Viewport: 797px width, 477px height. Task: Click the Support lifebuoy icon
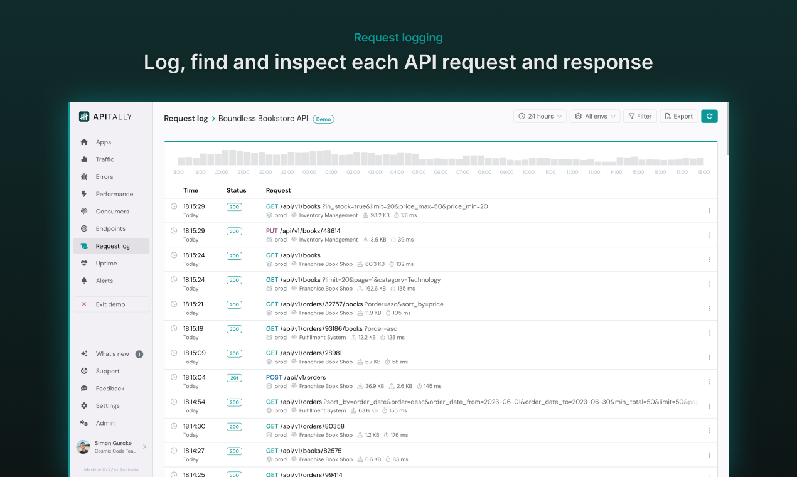point(84,371)
